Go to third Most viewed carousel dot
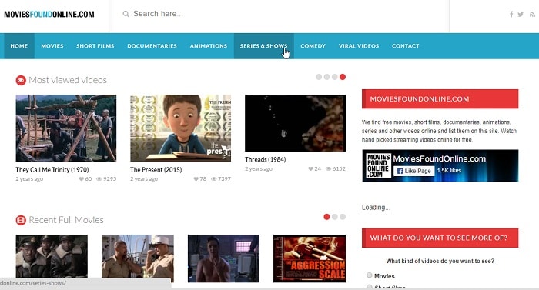 (x=334, y=77)
